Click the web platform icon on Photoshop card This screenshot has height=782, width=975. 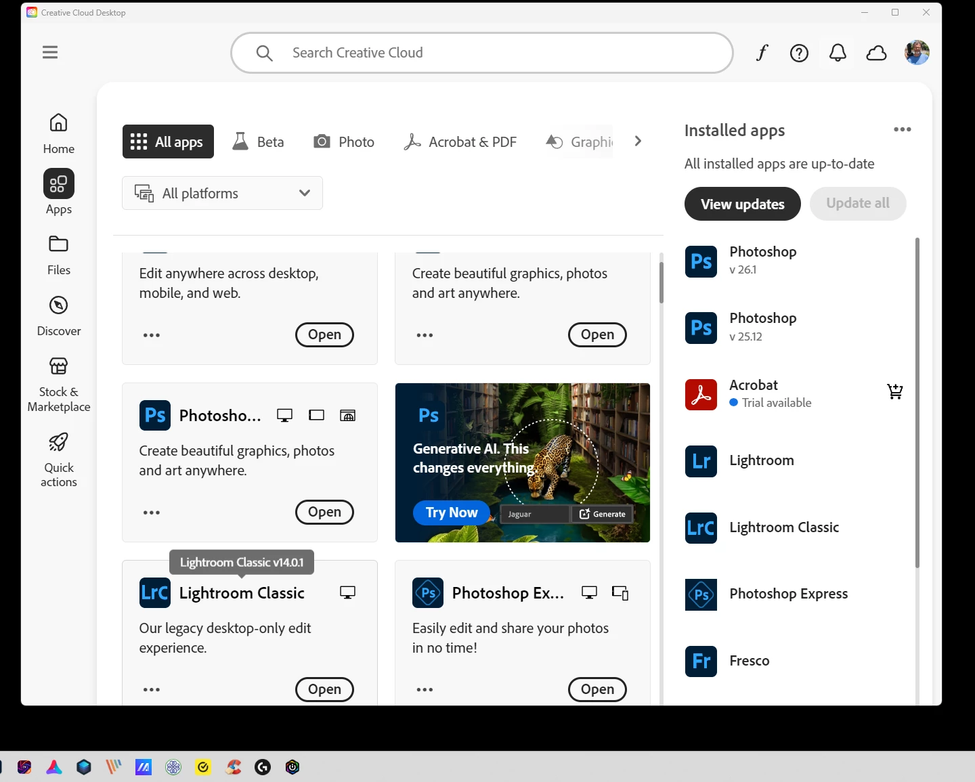pyautogui.click(x=347, y=415)
